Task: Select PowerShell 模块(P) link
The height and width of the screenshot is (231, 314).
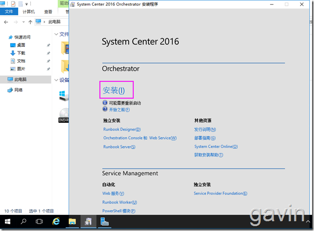Action: coord(119,211)
